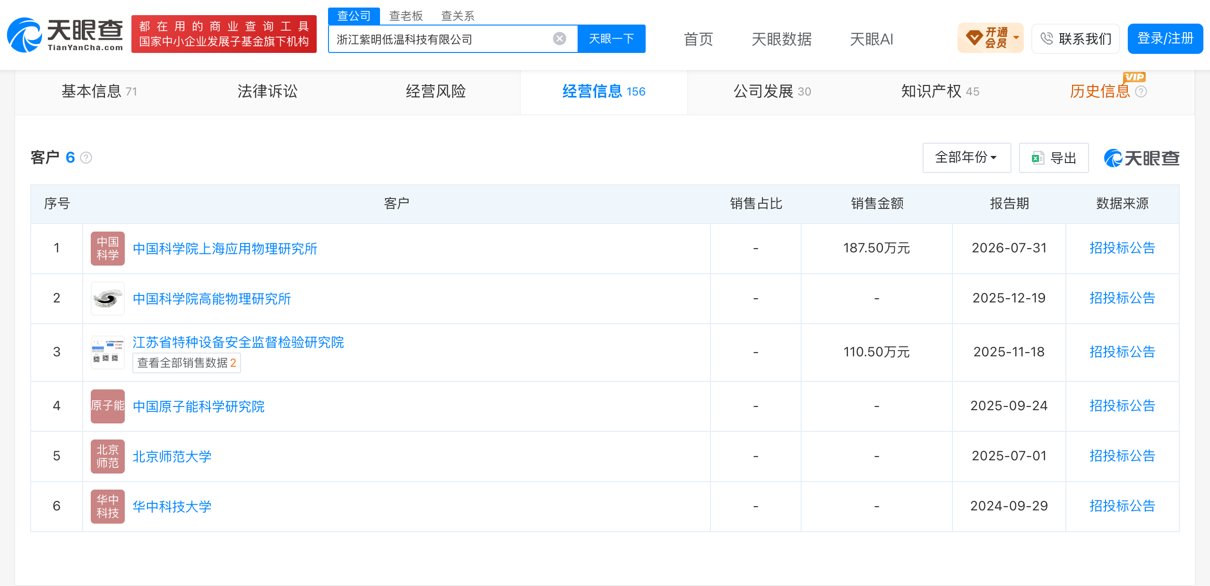This screenshot has height=586, width=1210.
Task: Click the help icon beside 历史信息
Action: click(1141, 92)
